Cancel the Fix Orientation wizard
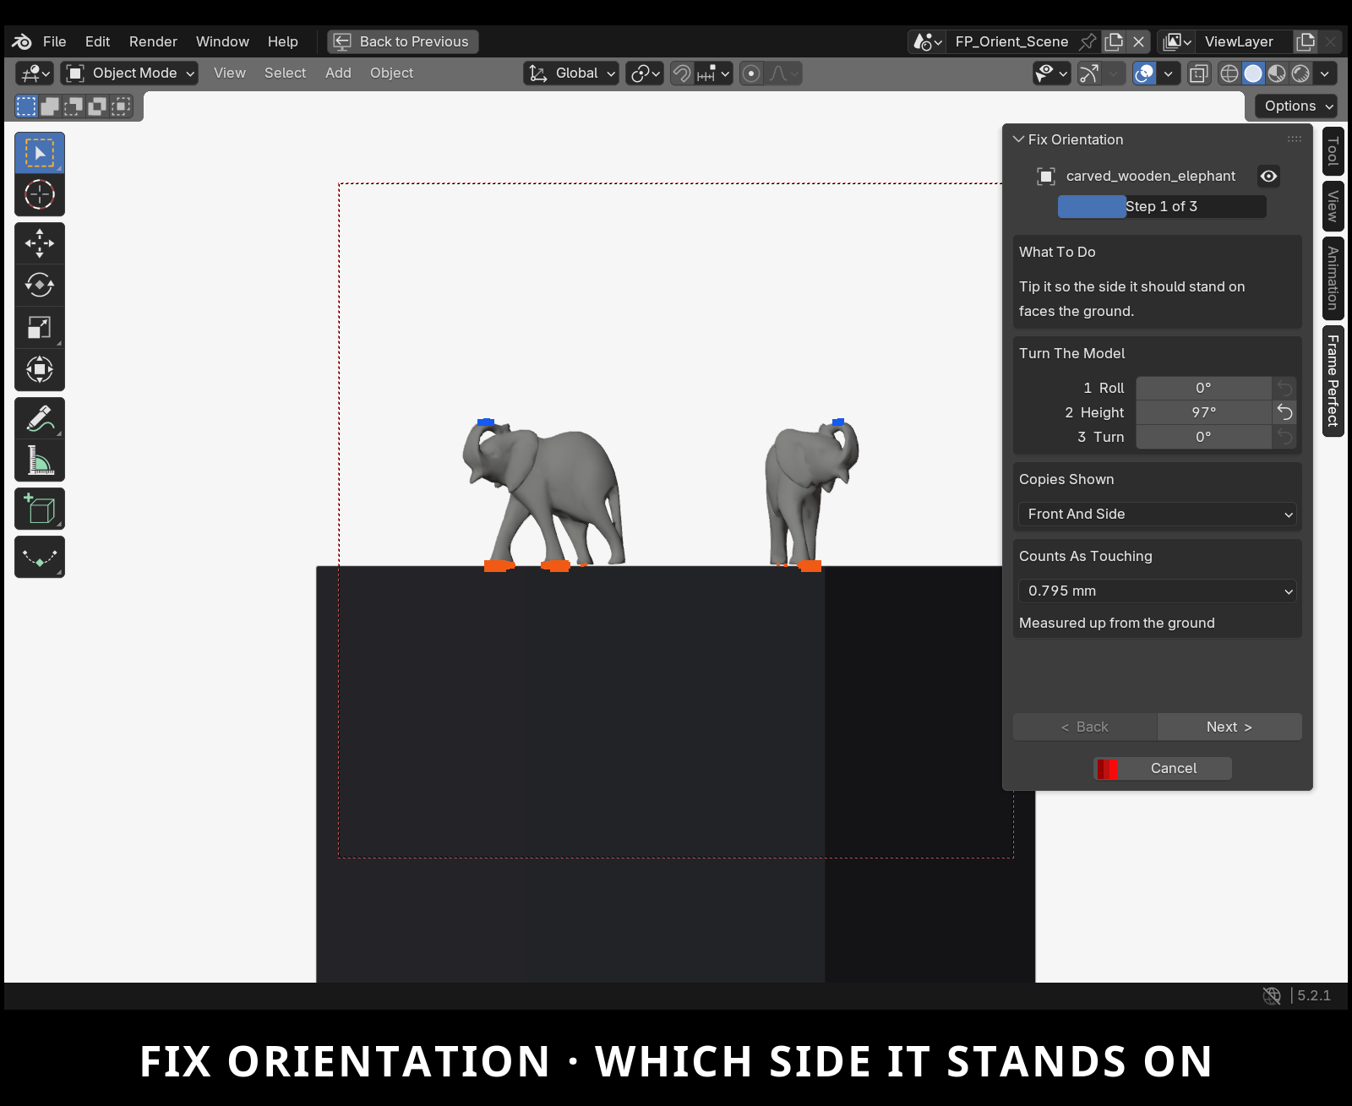 coord(1163,768)
